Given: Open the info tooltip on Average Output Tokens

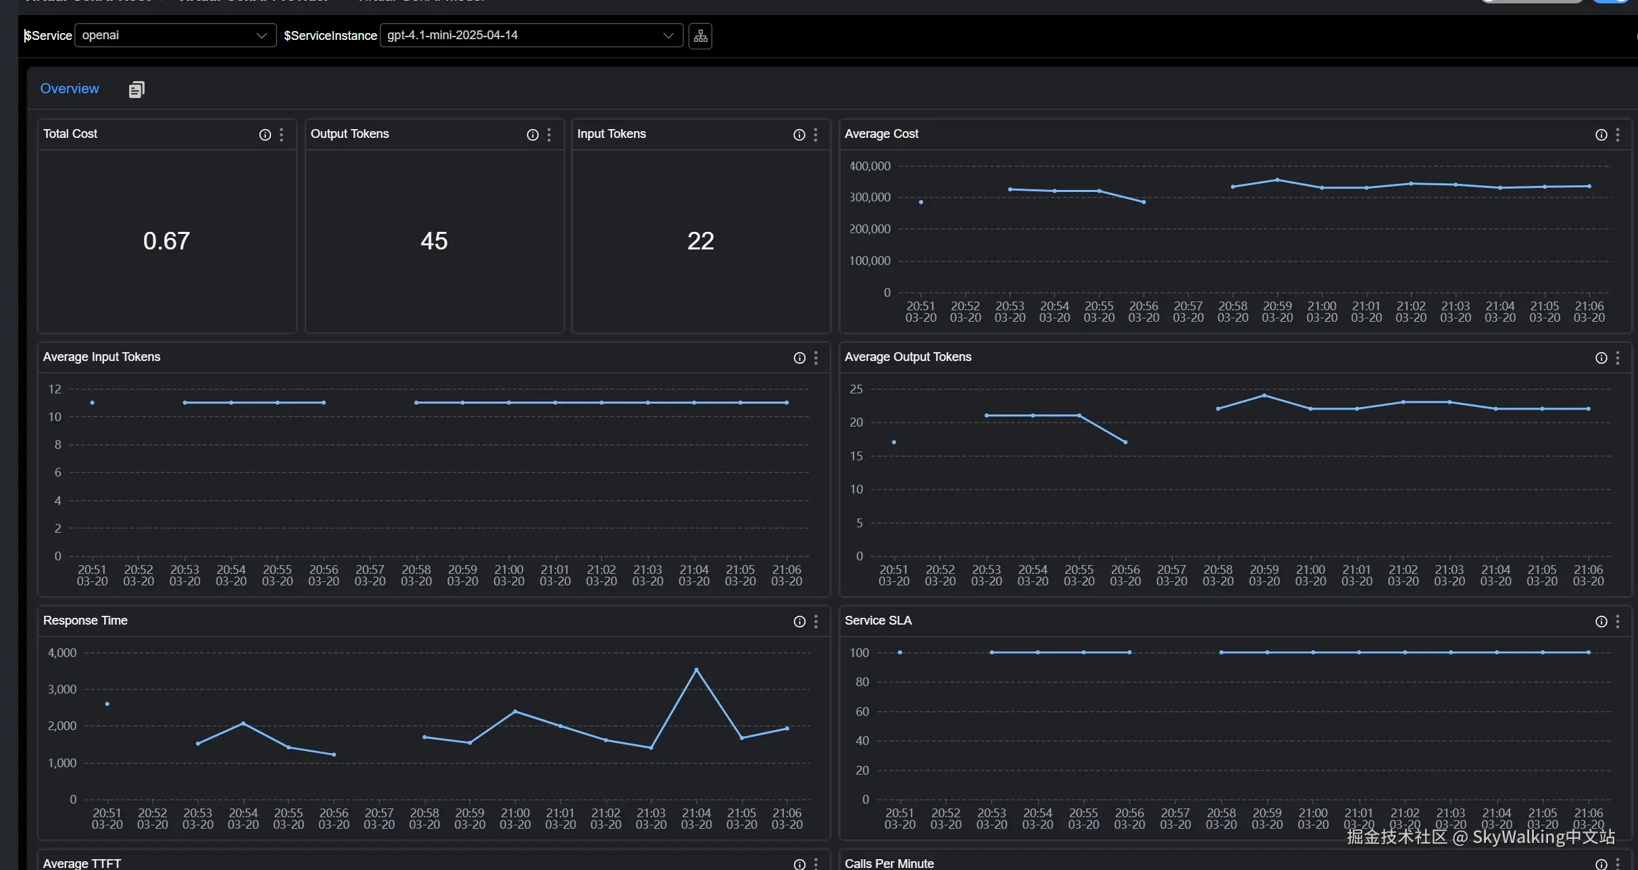Looking at the screenshot, I should tap(1601, 358).
